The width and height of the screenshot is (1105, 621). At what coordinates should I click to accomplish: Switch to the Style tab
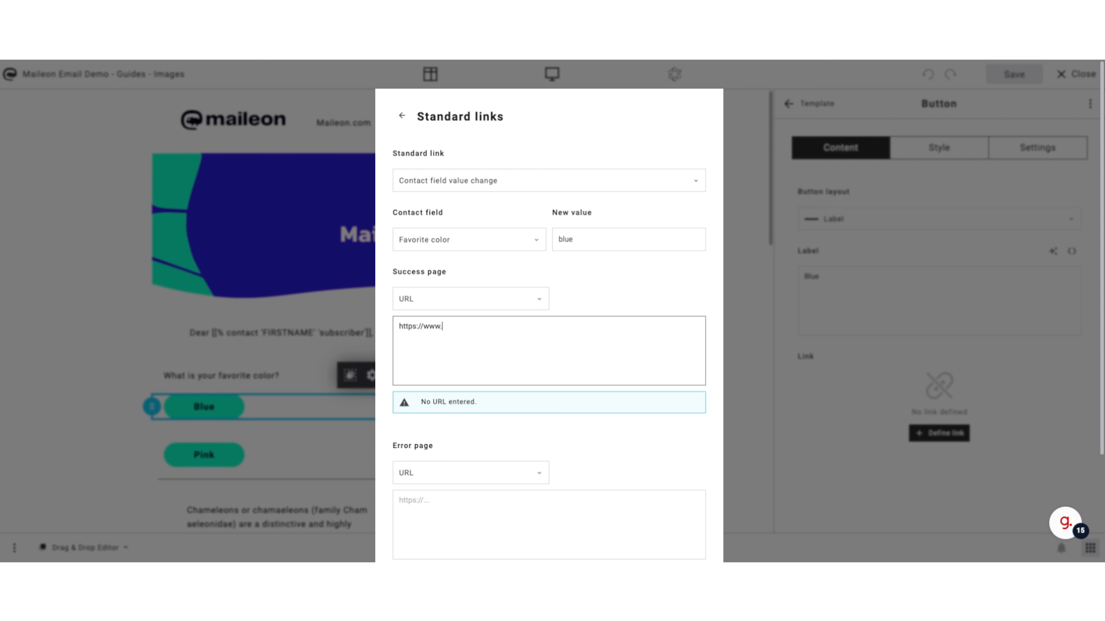point(939,148)
